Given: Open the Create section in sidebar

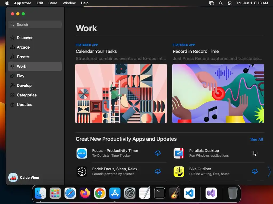Looking at the screenshot, I should 35,57.
